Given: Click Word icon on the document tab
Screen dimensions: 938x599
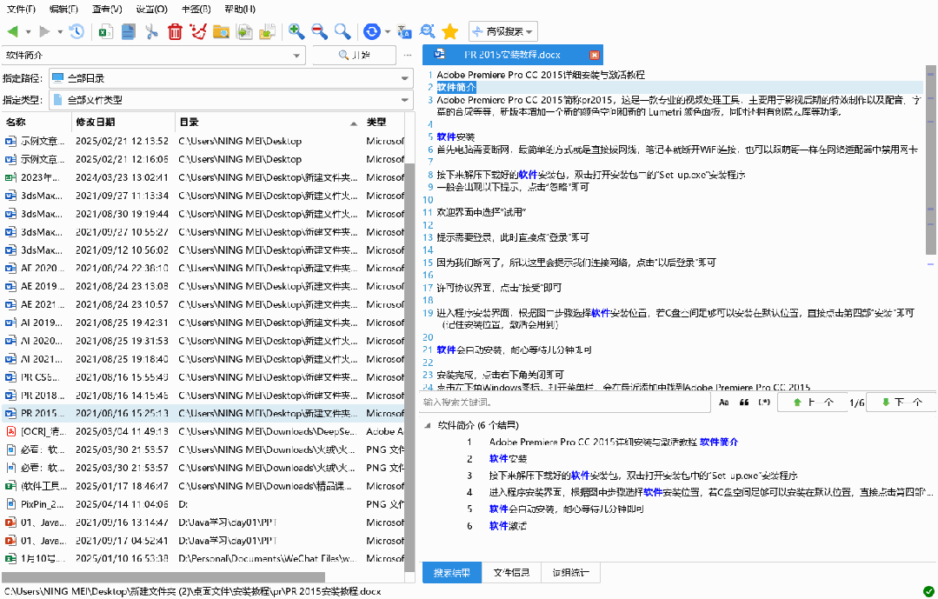Looking at the screenshot, I should click(440, 55).
